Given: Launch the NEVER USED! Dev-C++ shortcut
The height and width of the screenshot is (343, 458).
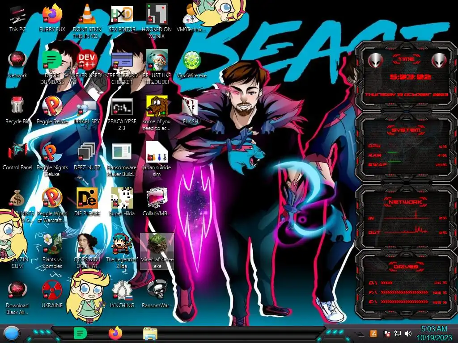Looking at the screenshot, I should 87,64.
